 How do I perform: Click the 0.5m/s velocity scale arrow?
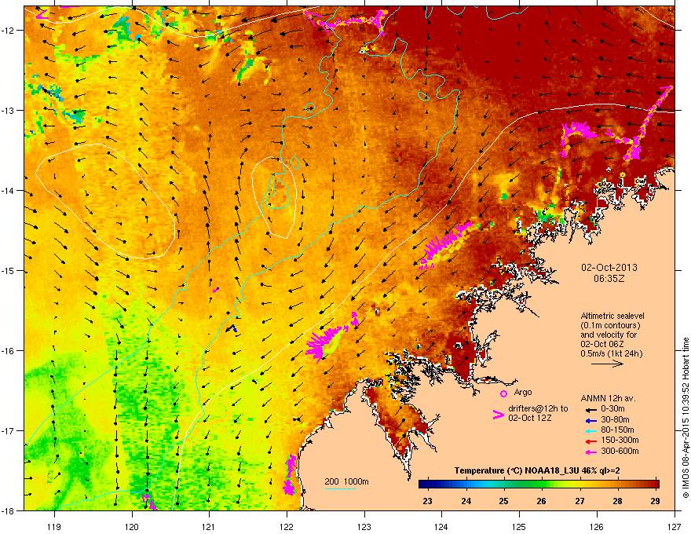tap(607, 364)
